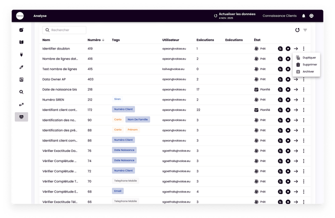This screenshot has width=335, height=218.
Task: Click arrow icon for Data Owner AP row
Action: [x=296, y=79]
